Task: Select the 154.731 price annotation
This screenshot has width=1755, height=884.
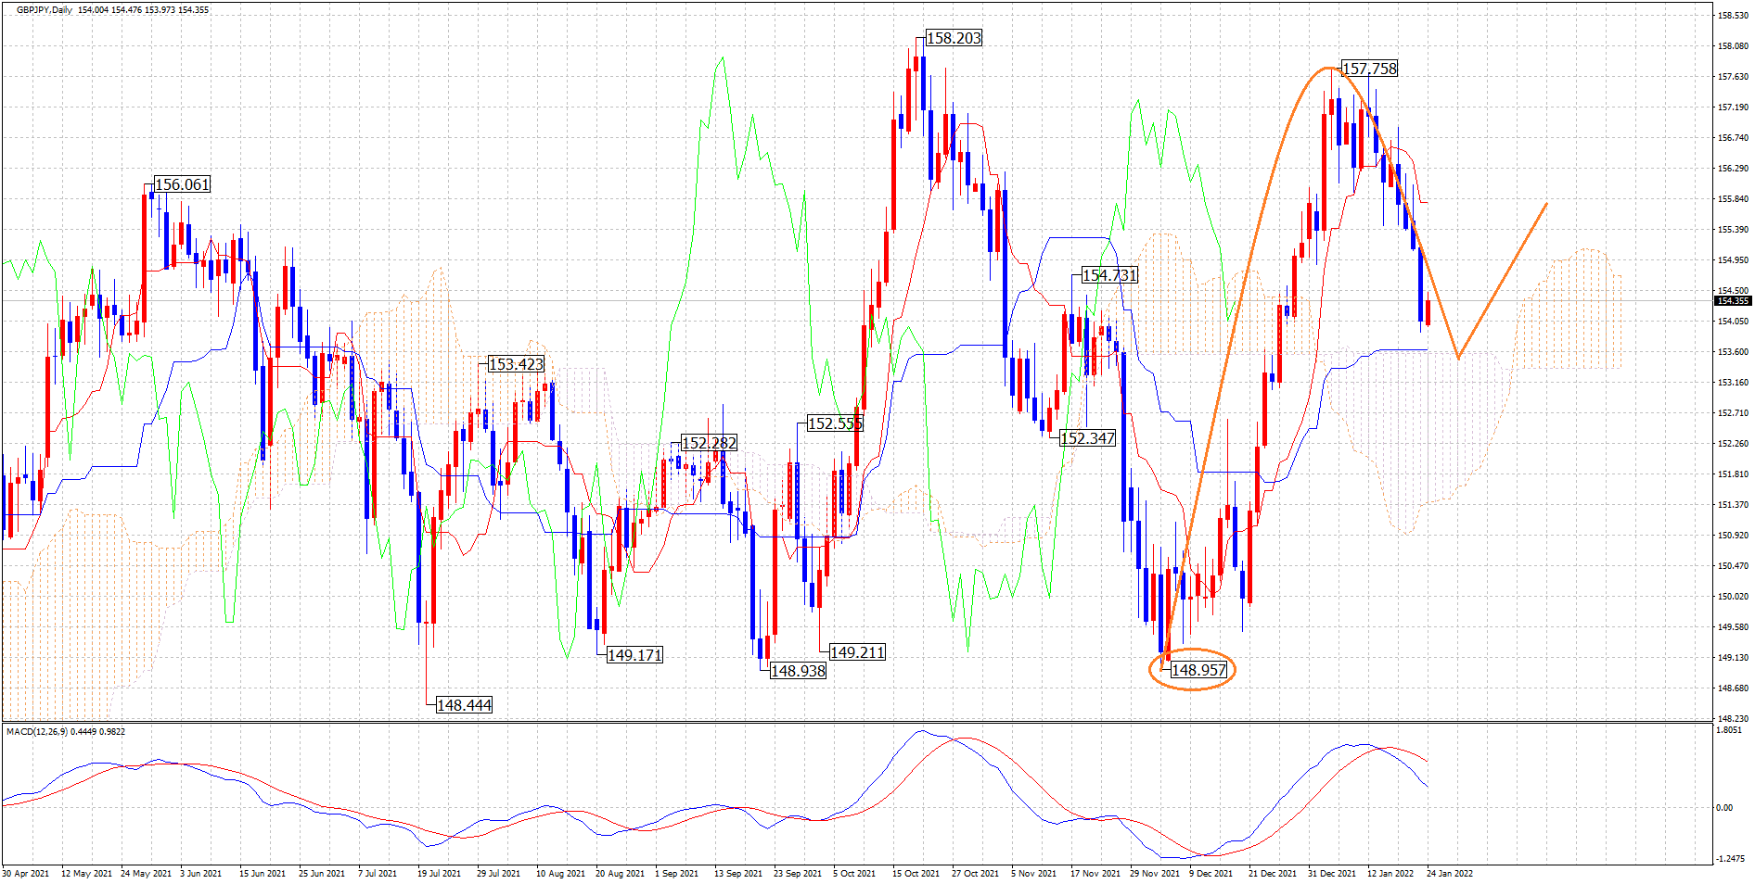Action: coord(1109,275)
